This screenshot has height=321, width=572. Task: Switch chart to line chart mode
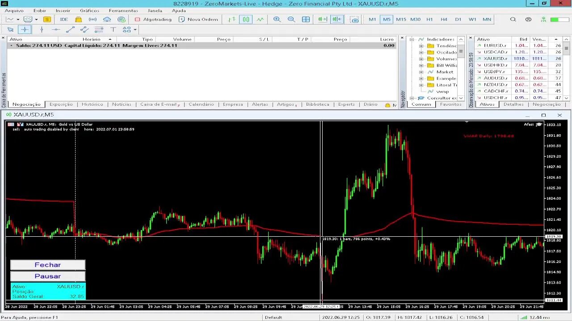click(x=260, y=19)
